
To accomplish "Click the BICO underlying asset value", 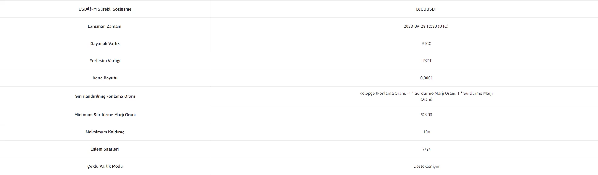I will (x=426, y=43).
